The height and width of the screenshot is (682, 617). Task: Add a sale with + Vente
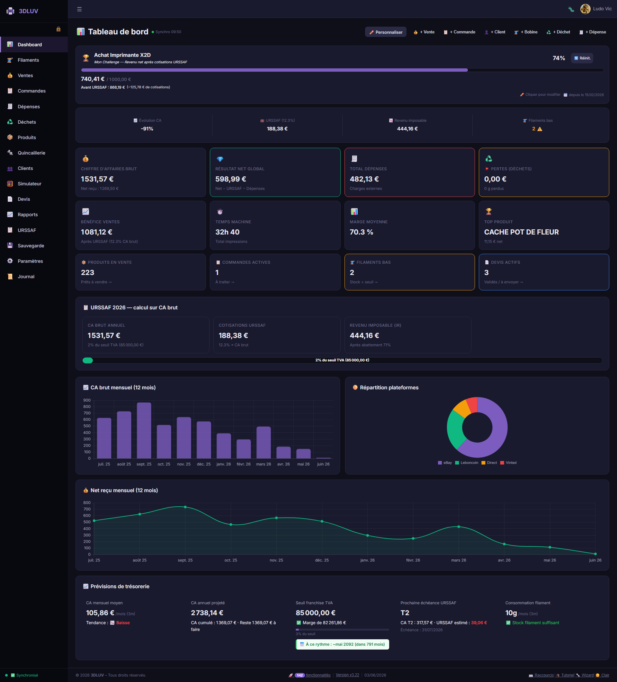(x=424, y=32)
